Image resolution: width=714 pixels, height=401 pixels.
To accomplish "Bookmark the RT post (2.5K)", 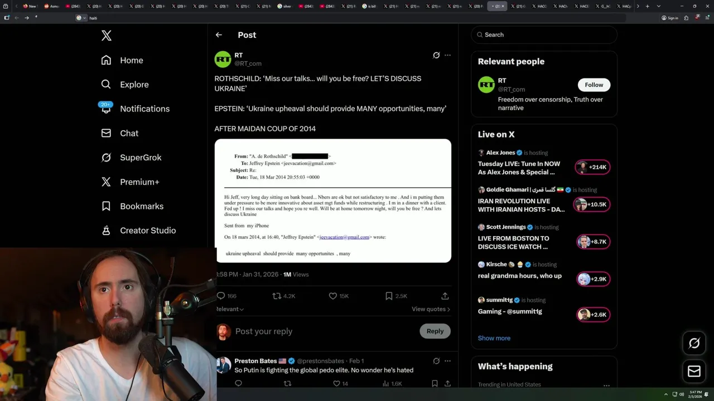I will click(396, 296).
